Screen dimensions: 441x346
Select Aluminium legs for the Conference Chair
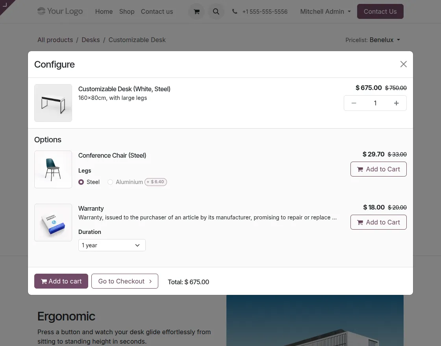tap(110, 182)
